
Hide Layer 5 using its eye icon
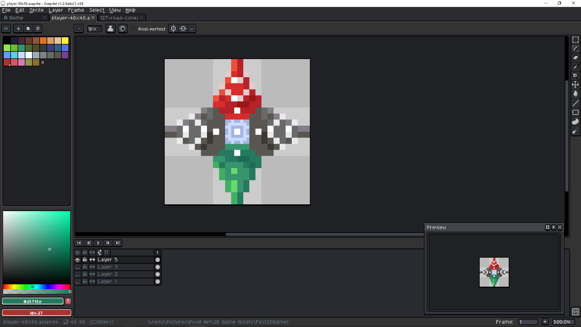click(x=77, y=260)
